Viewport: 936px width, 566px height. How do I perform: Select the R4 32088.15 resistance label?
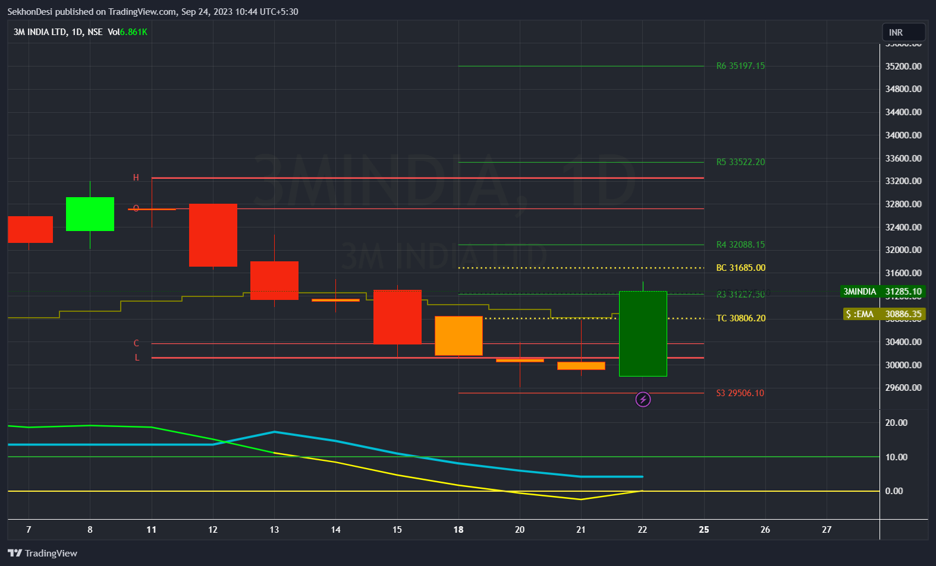pyautogui.click(x=740, y=245)
